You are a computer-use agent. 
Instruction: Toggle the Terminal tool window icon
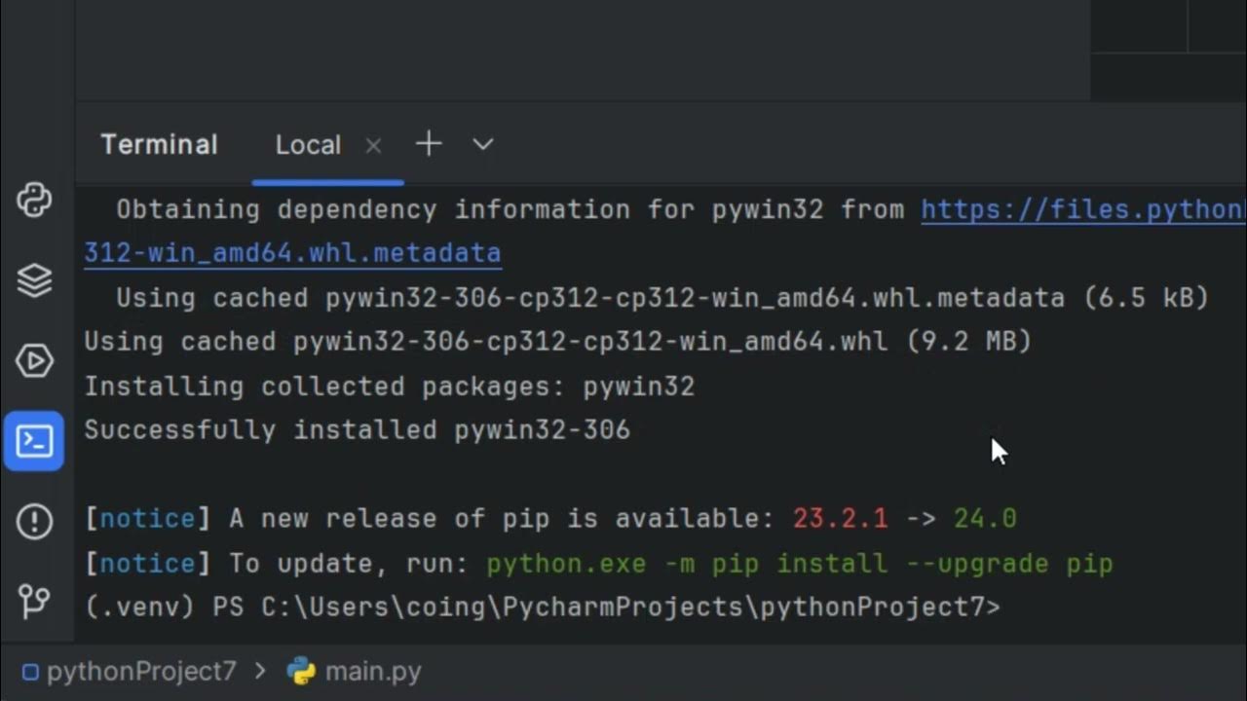(34, 441)
